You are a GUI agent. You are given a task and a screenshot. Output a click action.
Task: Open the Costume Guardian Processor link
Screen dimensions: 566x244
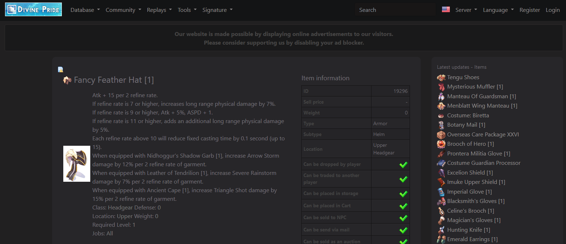coord(484,163)
